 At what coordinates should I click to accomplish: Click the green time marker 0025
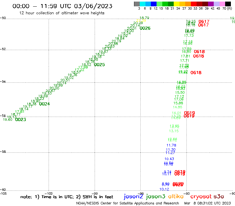tap(99, 65)
